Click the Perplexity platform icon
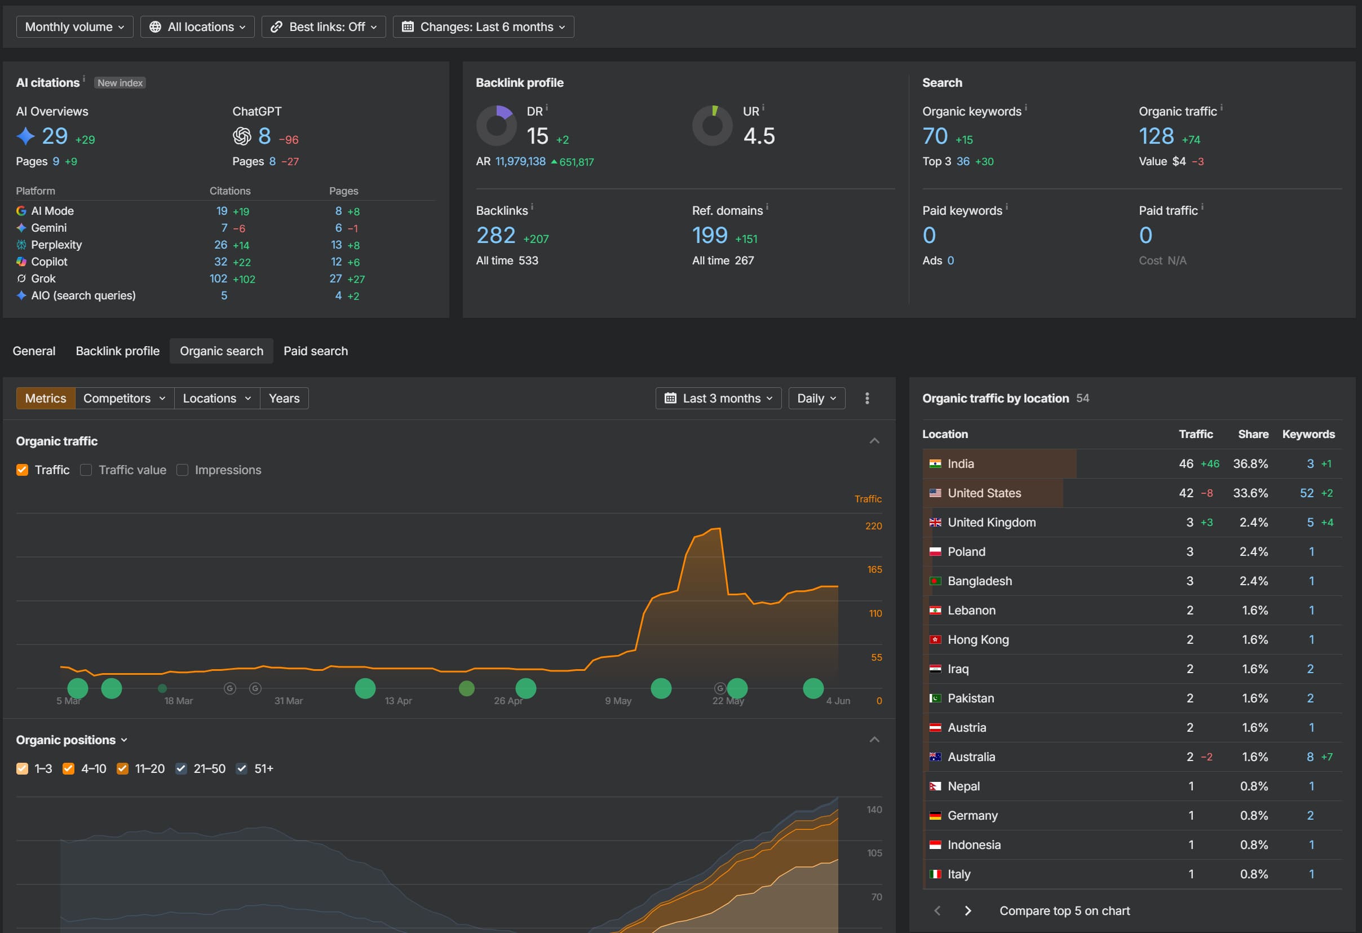Image resolution: width=1362 pixels, height=933 pixels. coord(21,245)
